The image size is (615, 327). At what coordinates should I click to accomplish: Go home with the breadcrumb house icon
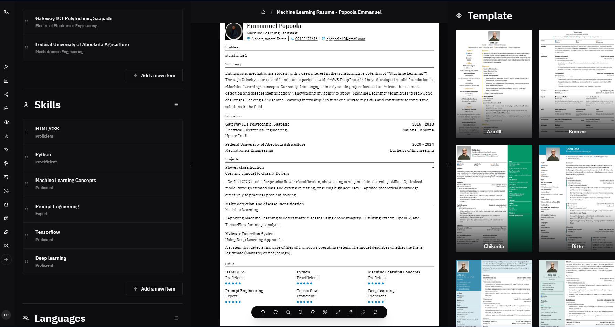point(263,12)
